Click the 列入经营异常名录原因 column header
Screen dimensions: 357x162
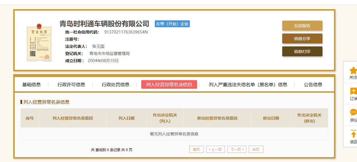[x=73, y=118]
